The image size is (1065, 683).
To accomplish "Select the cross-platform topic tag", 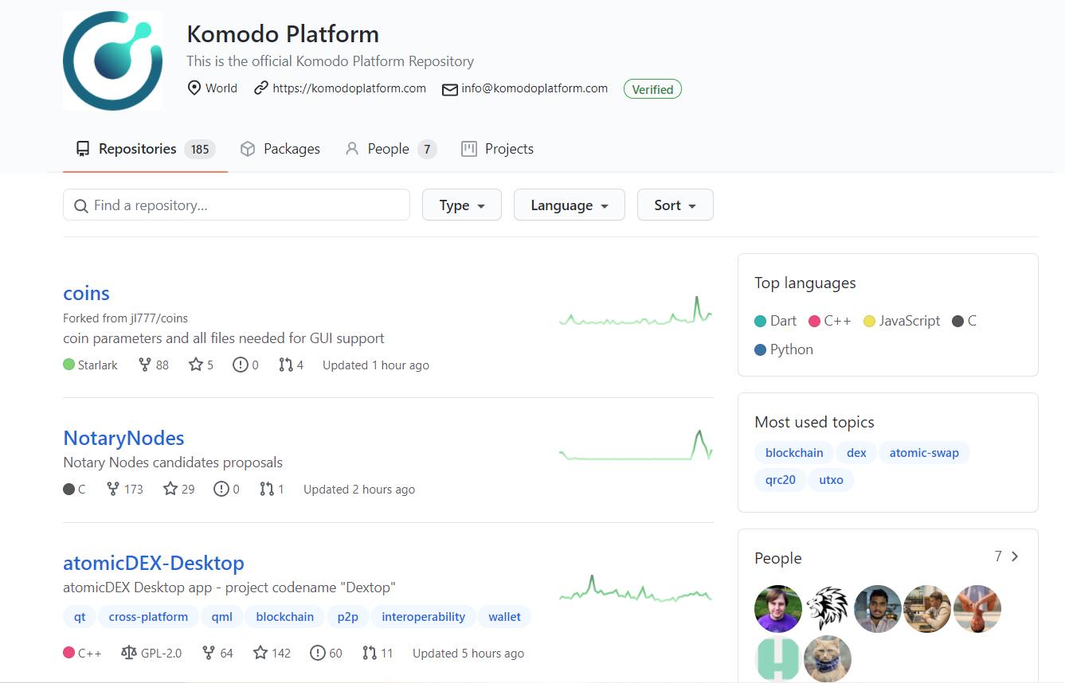I will pos(148,617).
